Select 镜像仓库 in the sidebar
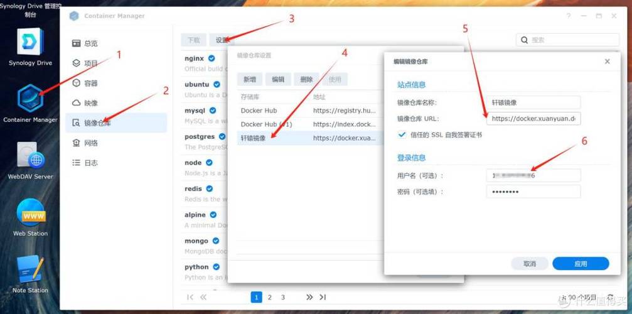Screen dimensions: 632x314 97,123
